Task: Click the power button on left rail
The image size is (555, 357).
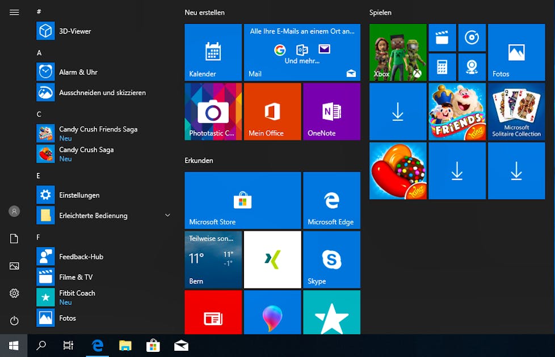Action: point(14,321)
